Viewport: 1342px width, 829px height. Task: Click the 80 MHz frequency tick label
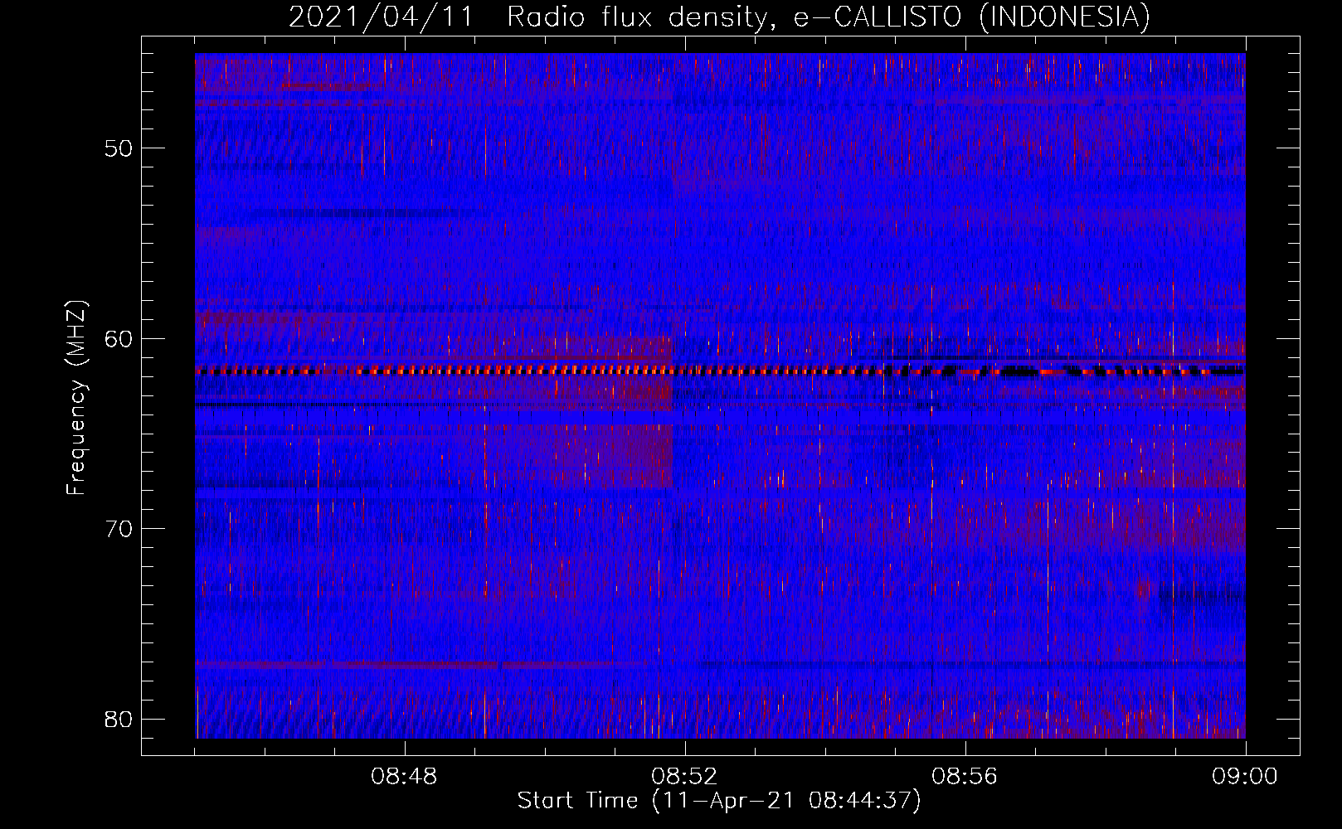119,719
